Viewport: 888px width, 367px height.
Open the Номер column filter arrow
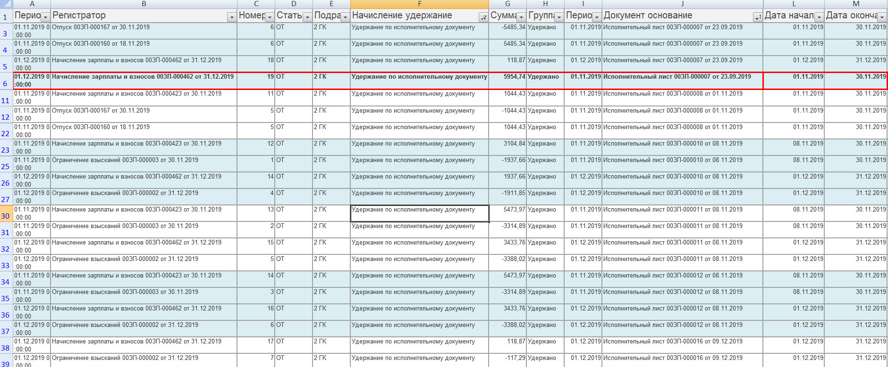270,17
